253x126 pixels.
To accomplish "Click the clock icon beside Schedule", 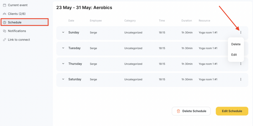I will (x=5, y=22).
